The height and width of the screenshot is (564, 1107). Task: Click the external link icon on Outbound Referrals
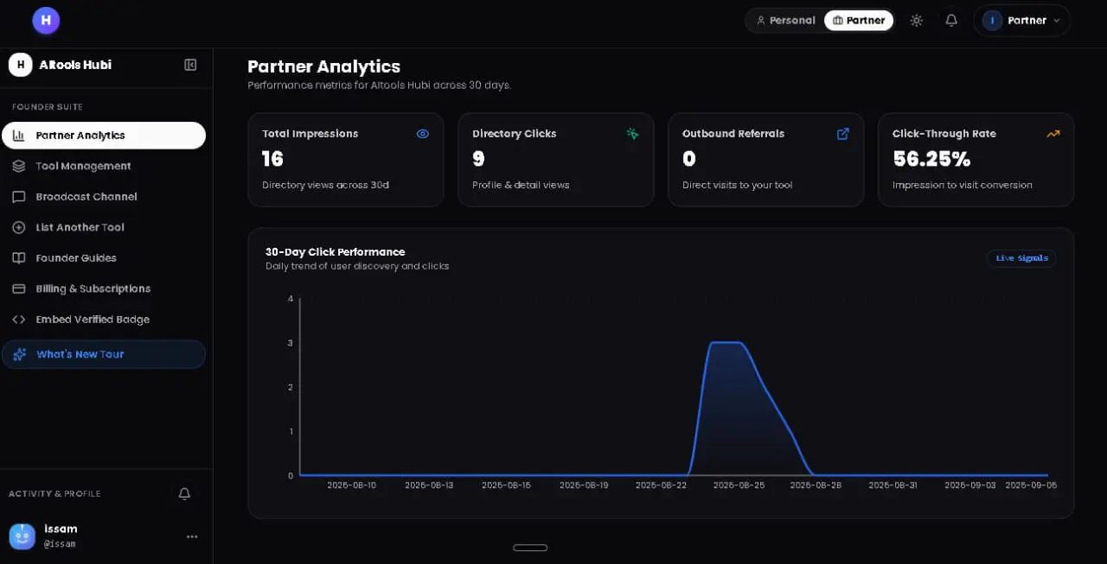pyautogui.click(x=843, y=134)
